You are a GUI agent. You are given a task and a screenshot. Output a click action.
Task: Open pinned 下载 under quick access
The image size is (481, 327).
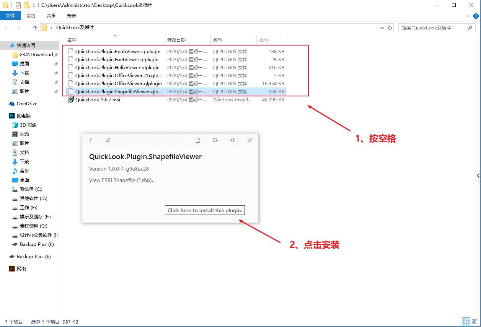tap(24, 73)
